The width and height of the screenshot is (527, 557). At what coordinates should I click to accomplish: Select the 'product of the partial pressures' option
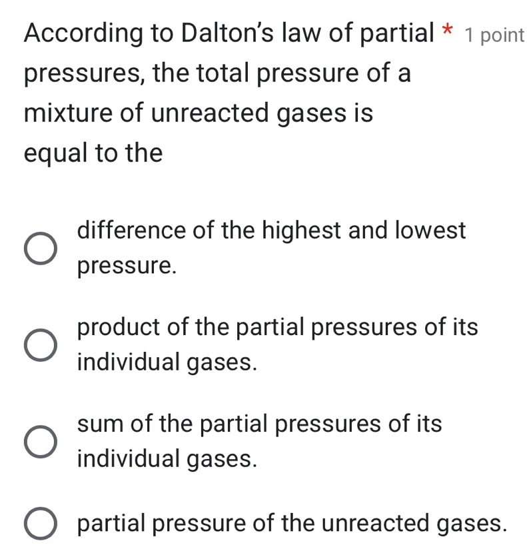point(41,345)
